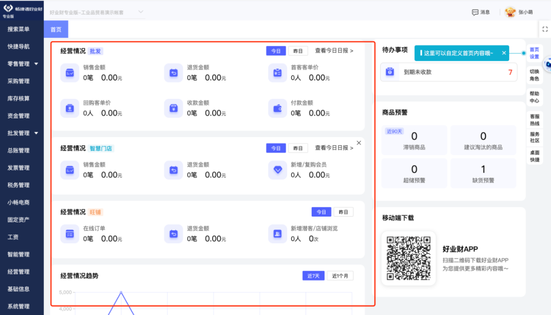Open 服务社区 (service community)

534,136
